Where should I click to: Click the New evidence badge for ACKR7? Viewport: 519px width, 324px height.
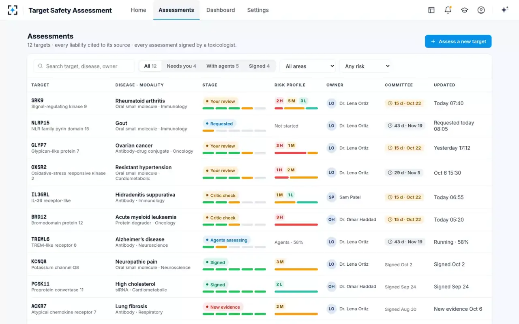(223, 307)
